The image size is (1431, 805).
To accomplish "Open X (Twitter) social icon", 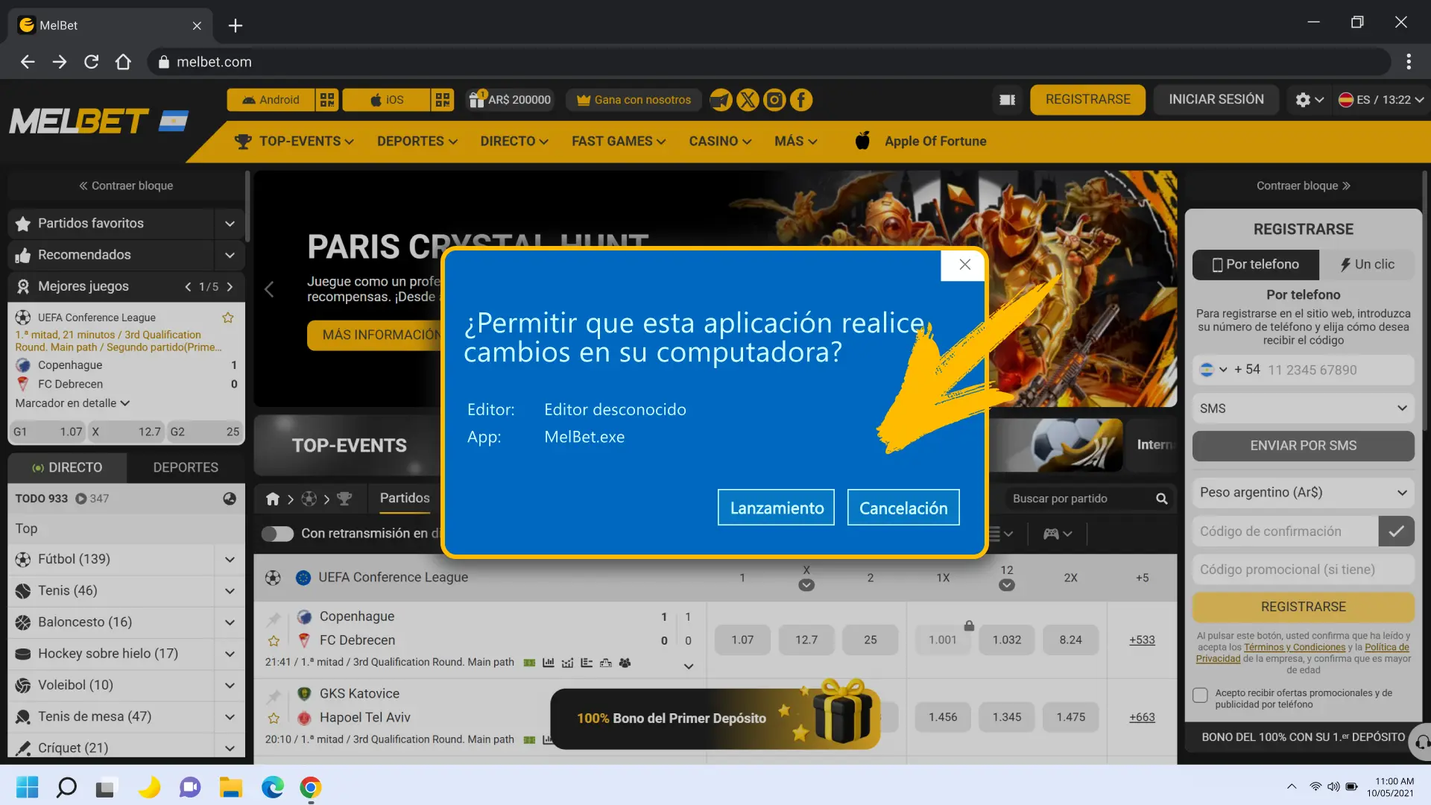I will click(748, 100).
